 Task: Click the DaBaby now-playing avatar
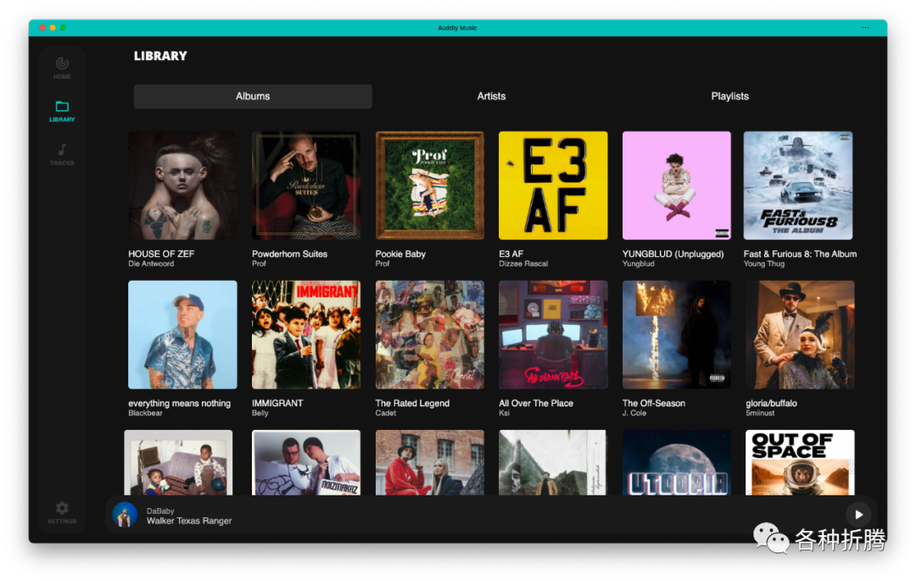pyautogui.click(x=125, y=515)
